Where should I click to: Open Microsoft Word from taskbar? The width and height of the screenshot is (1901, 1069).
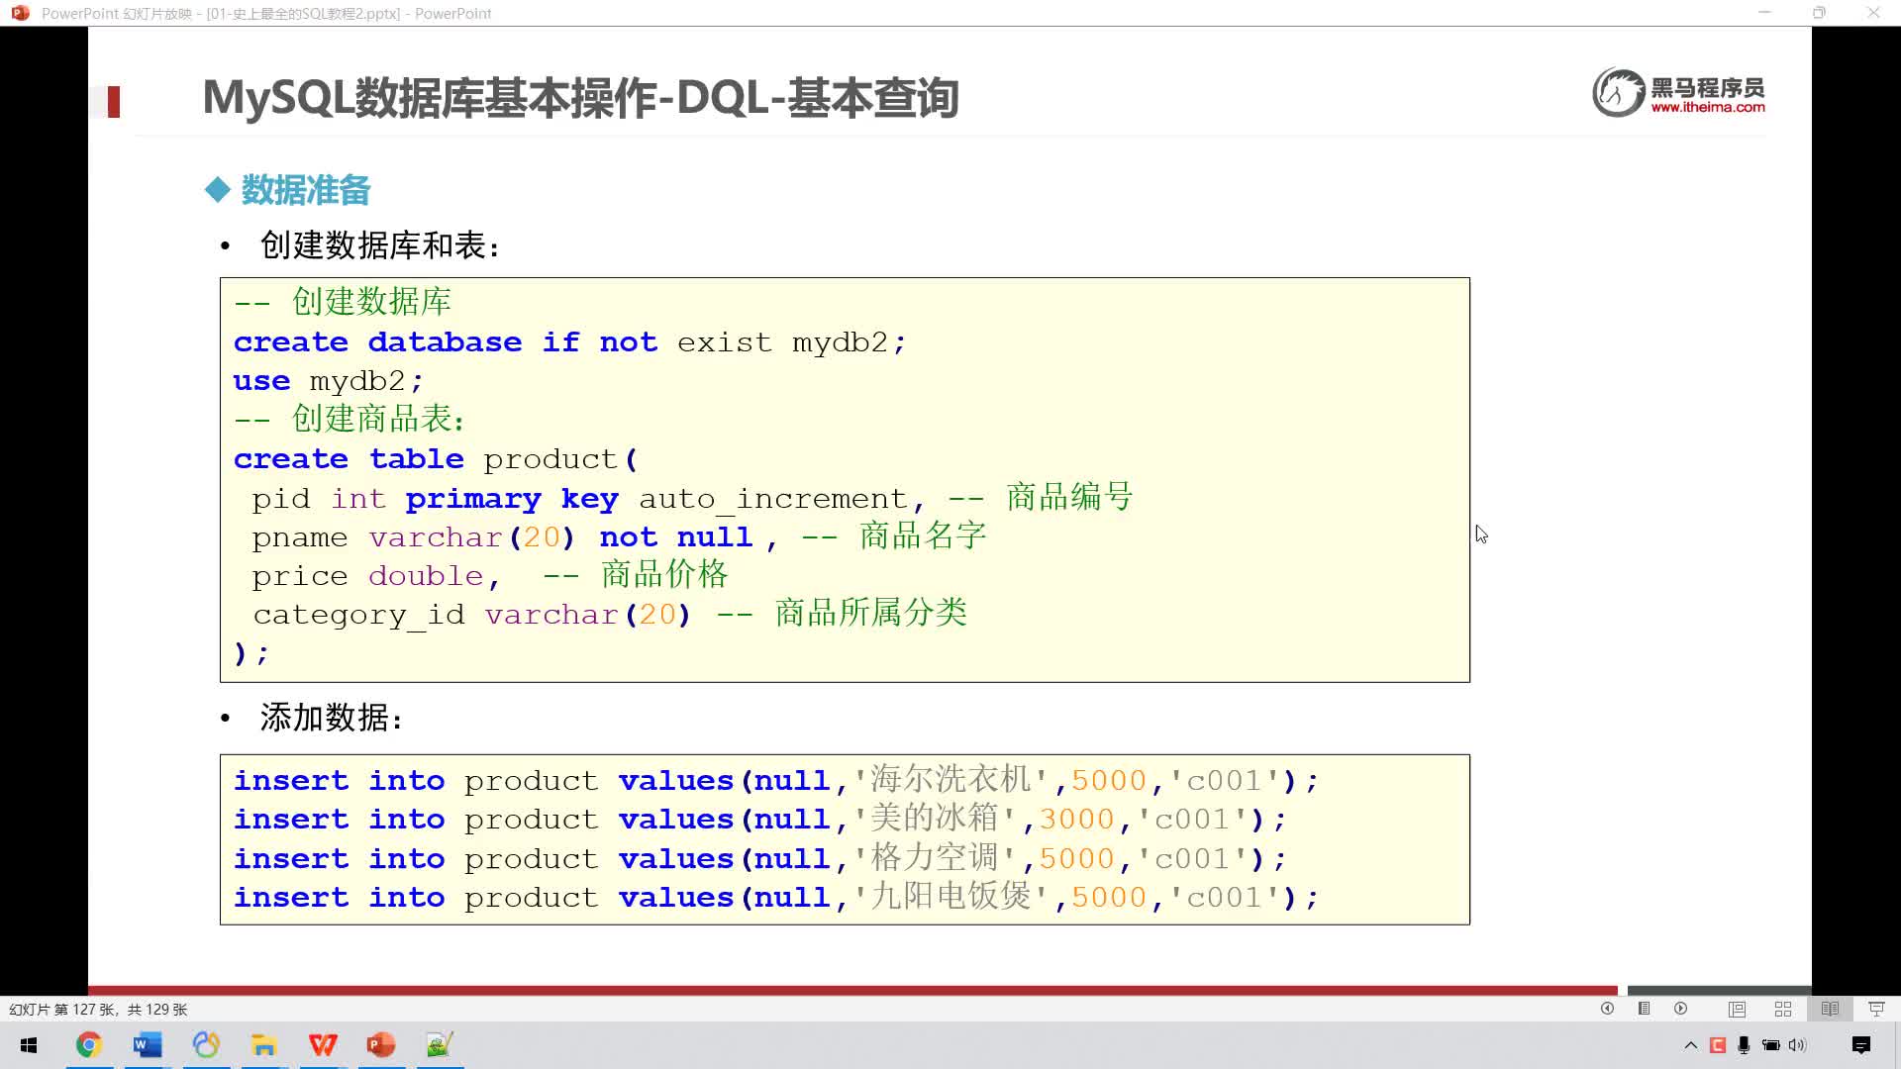pyautogui.click(x=148, y=1045)
